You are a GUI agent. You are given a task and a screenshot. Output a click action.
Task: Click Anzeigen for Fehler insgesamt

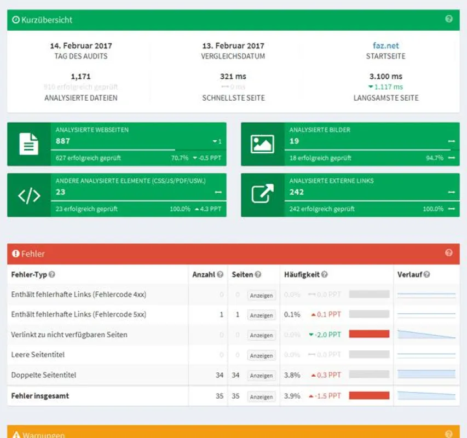click(x=261, y=396)
